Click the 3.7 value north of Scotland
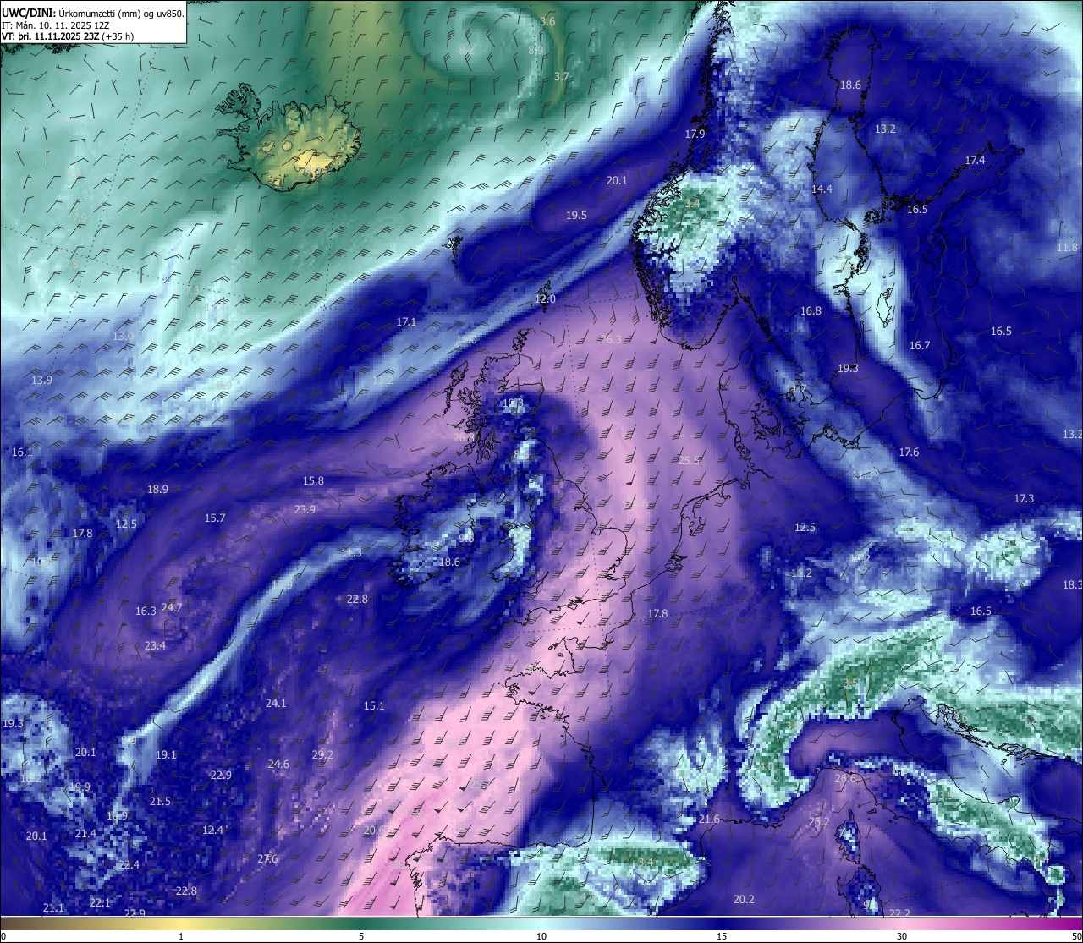This screenshot has width=1083, height=943. [x=561, y=76]
